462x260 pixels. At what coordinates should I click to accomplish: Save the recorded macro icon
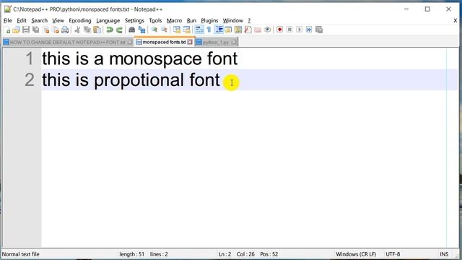click(319, 30)
